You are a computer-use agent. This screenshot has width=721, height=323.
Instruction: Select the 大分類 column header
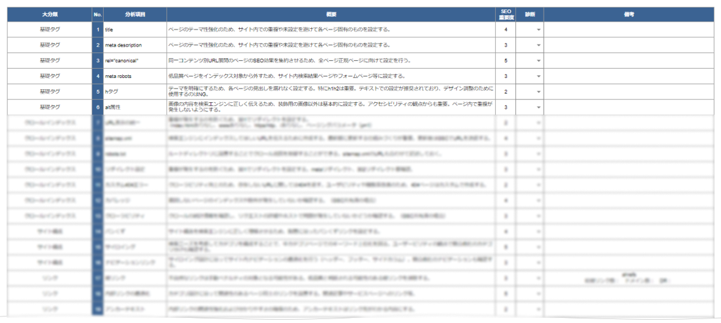coord(49,14)
